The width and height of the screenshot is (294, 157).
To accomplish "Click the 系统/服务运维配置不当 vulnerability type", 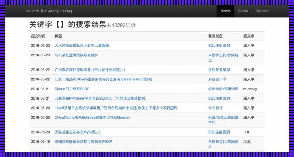I will point(223,120).
